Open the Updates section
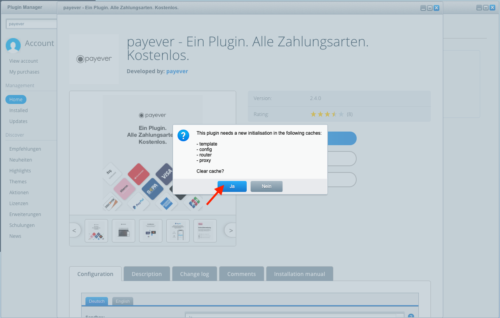This screenshot has height=318, width=500. (x=18, y=121)
